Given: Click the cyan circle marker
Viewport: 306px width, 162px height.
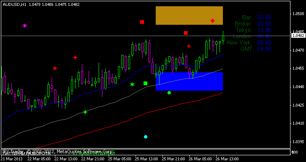Looking at the screenshot, I should (x=146, y=137).
